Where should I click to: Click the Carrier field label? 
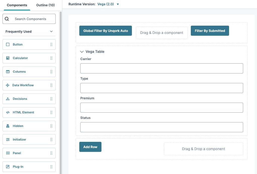click(86, 59)
